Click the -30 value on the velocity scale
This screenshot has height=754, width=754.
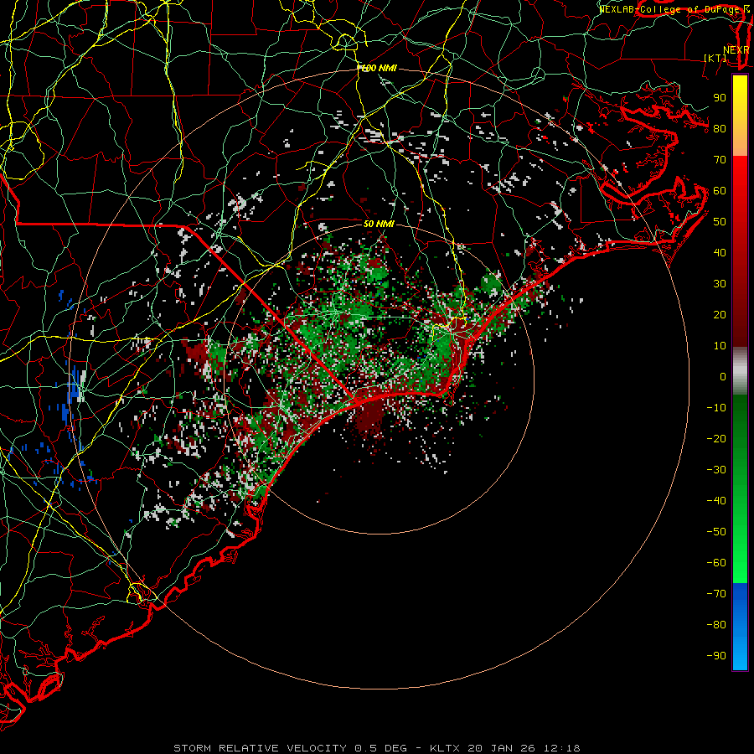click(x=716, y=470)
